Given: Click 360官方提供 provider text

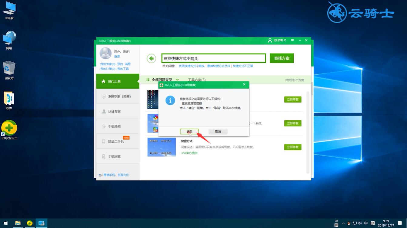Looking at the screenshot, I should click(x=189, y=153).
